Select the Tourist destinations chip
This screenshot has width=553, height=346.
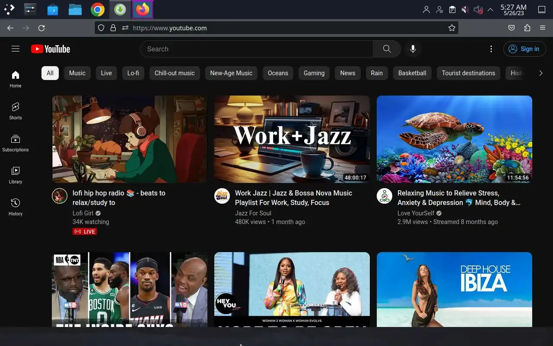tap(468, 73)
